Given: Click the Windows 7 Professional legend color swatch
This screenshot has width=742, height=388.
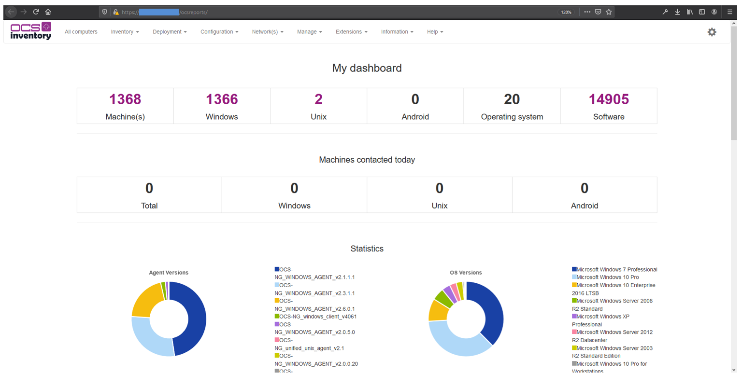Looking at the screenshot, I should (x=574, y=269).
